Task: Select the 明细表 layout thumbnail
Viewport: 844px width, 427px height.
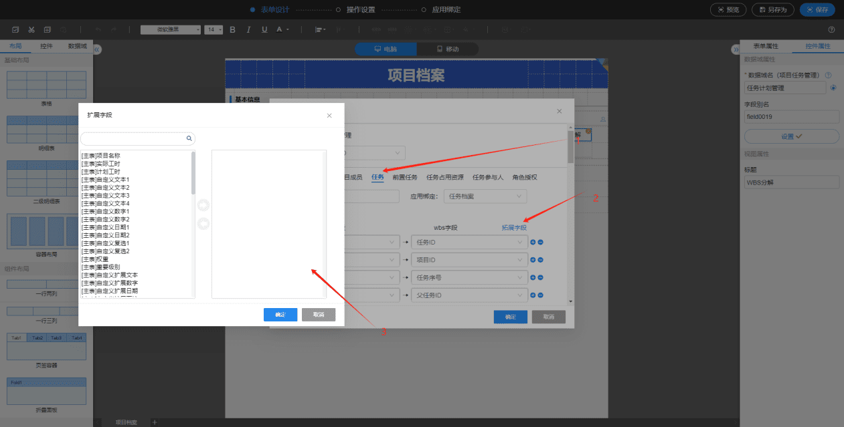Action: click(47, 130)
